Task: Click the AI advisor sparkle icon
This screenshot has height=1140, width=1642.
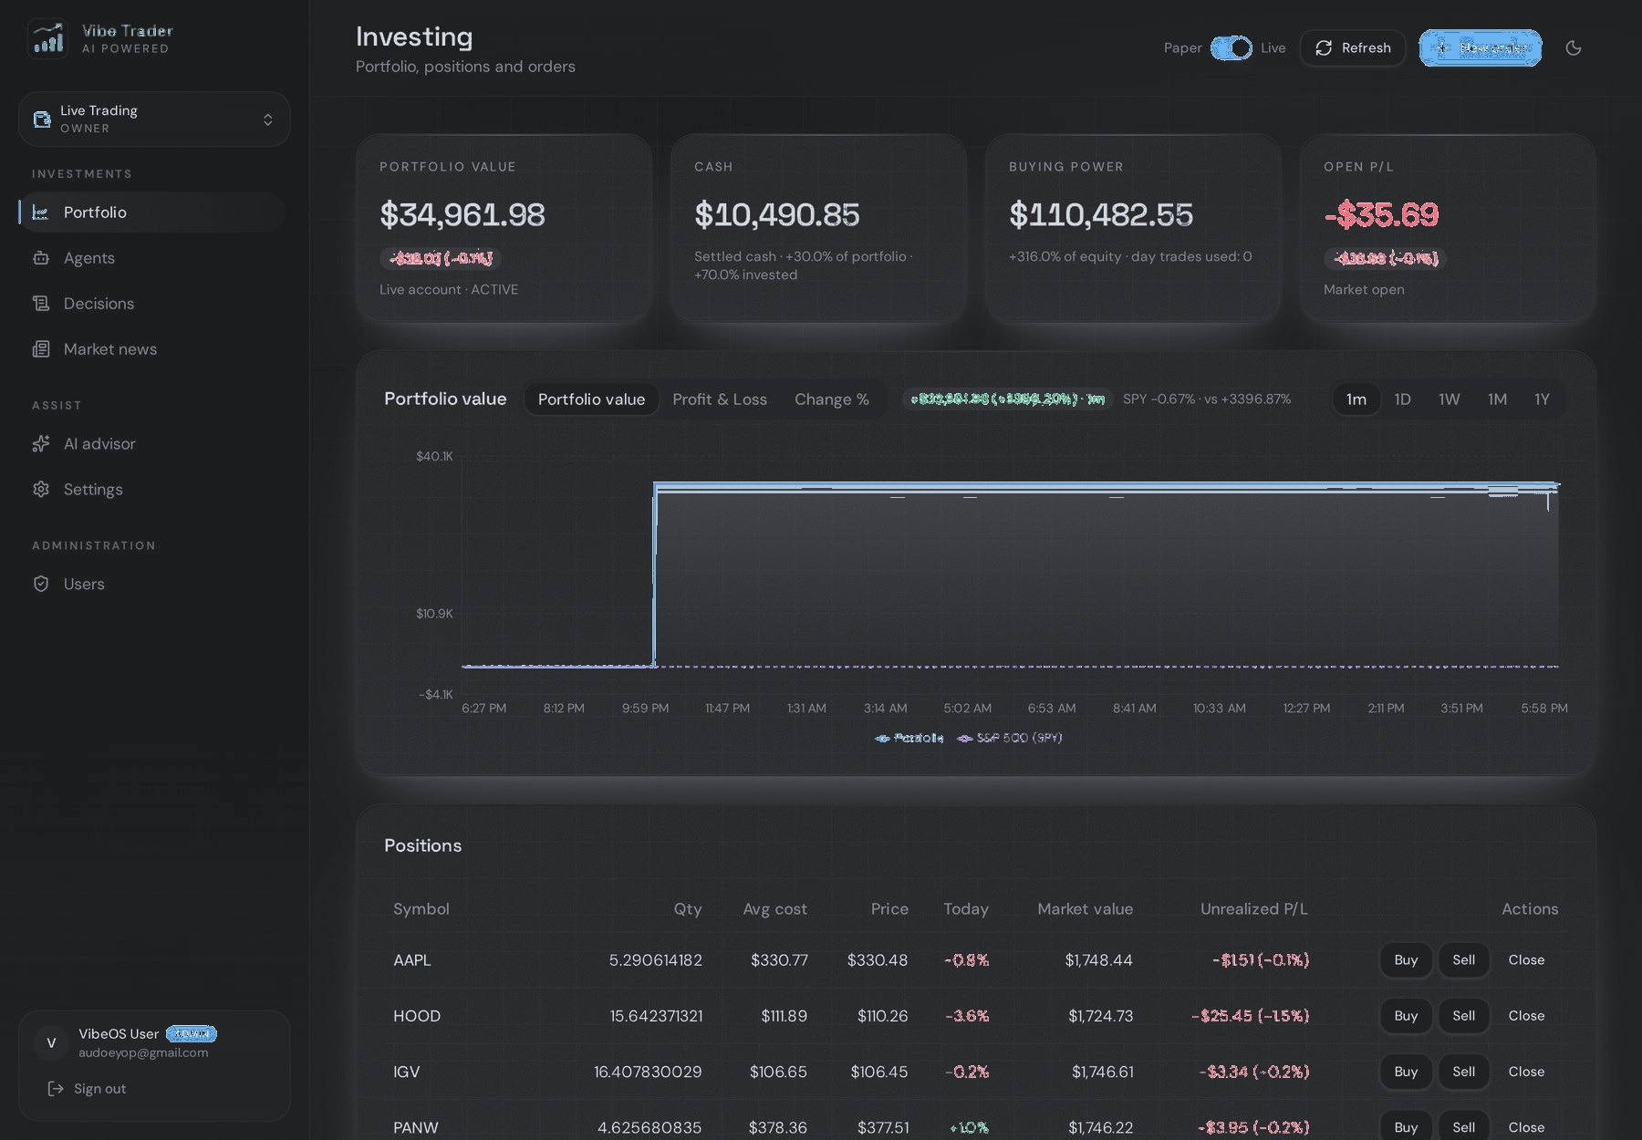Action: coord(41,444)
